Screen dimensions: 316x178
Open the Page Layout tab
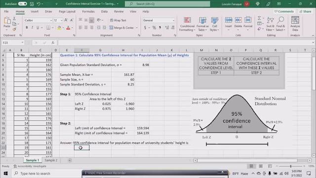[67, 11]
